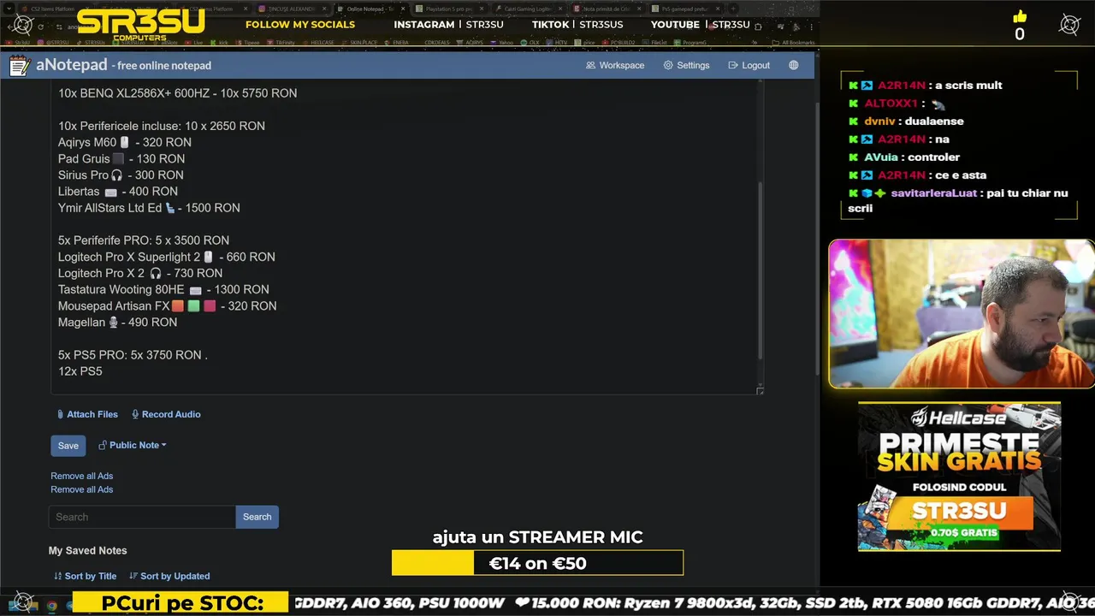Click dvniv 'dualaense' chat message

906,121
